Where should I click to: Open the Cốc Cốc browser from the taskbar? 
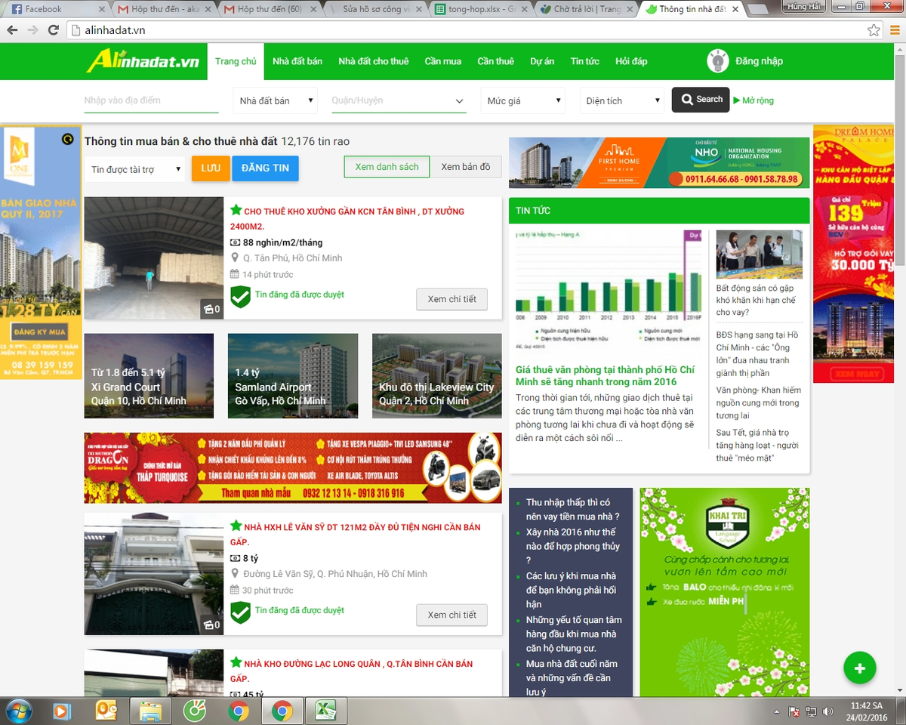tap(194, 711)
